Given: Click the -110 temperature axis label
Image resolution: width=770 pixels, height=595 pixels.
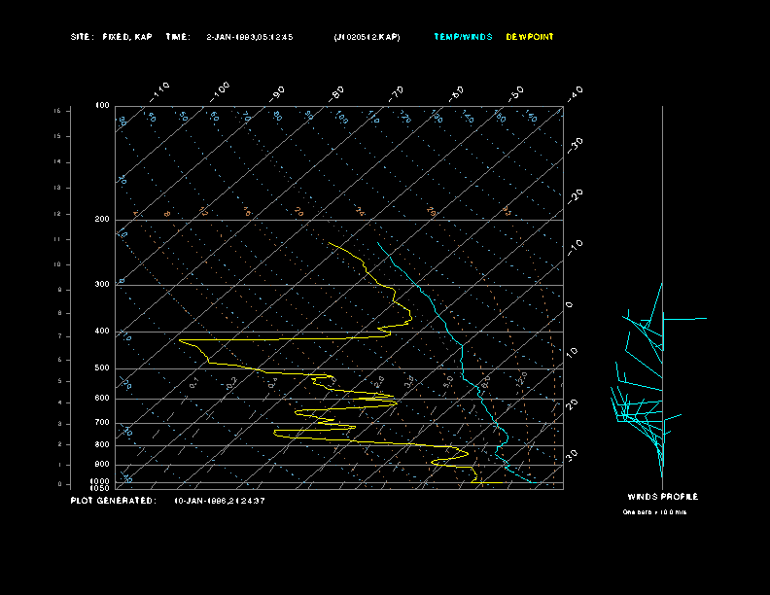Looking at the screenshot, I should [x=159, y=92].
